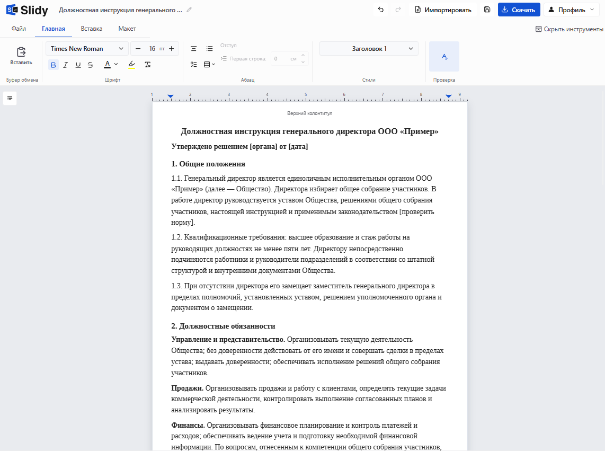Open the Заголовок 1 styles dropdown
The image size is (605, 451).
pyautogui.click(x=369, y=49)
